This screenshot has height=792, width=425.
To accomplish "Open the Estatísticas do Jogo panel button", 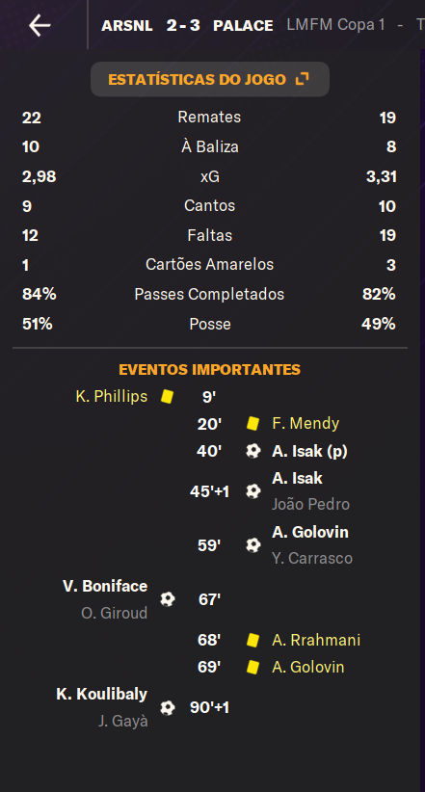I will (x=210, y=79).
